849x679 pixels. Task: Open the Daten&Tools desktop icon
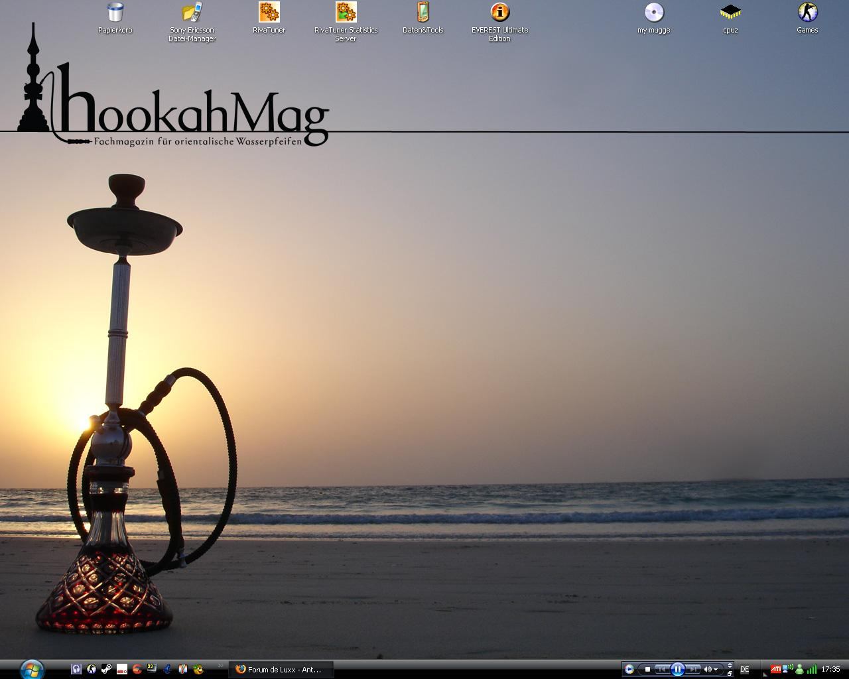423,18
